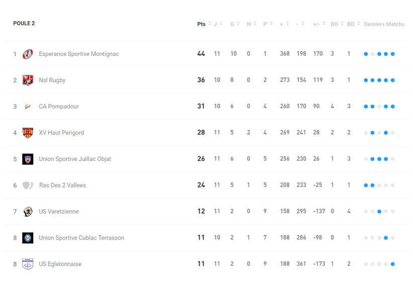
Task: Click last match dot for US Egletonnaise
Action: (392, 264)
